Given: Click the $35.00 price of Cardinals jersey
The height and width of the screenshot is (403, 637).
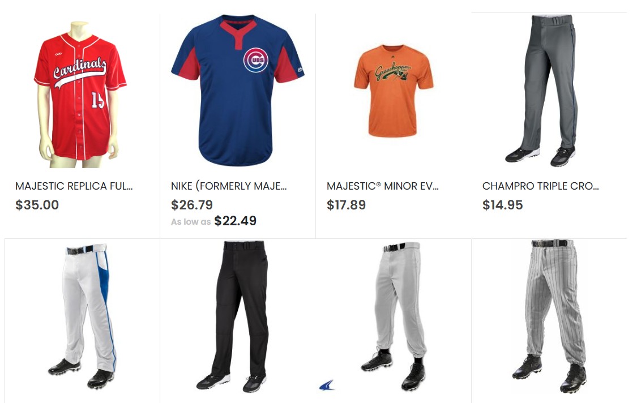Looking at the screenshot, I should [37, 205].
